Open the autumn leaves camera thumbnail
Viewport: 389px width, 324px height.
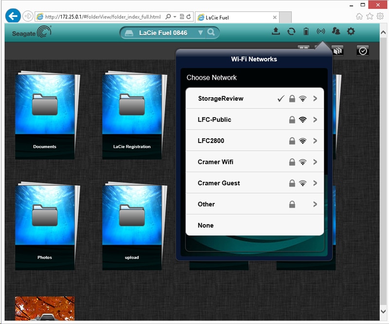click(x=45, y=308)
